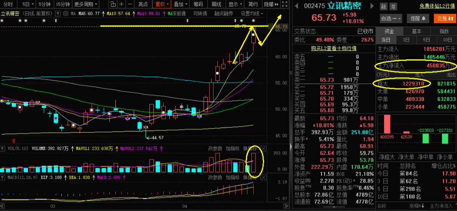This screenshot has width=457, height=211.
Task: Toggle 筹码 chip distribution
Action: (198, 4)
